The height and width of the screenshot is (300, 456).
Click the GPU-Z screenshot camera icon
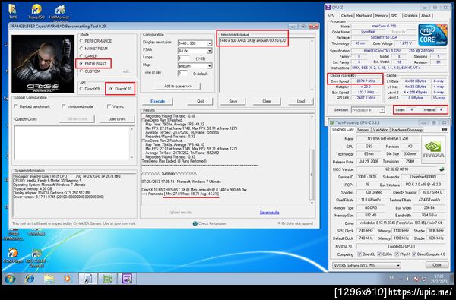click(444, 129)
